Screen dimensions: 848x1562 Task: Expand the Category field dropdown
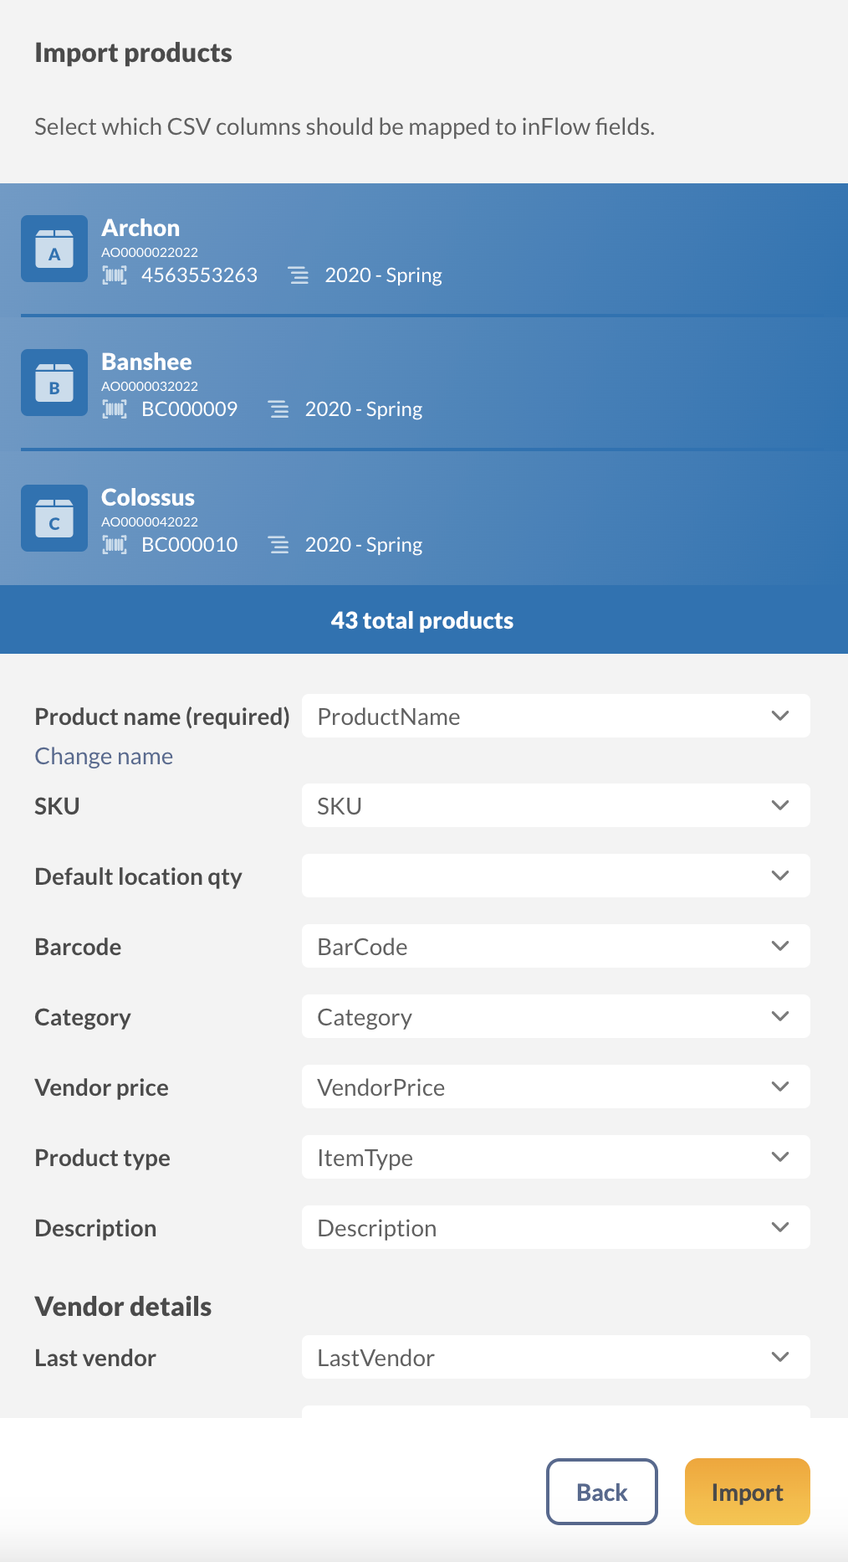[555, 1017]
